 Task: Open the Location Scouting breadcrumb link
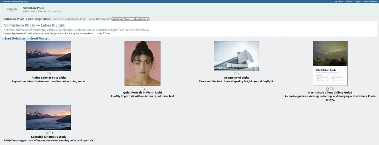click(x=74, y=19)
